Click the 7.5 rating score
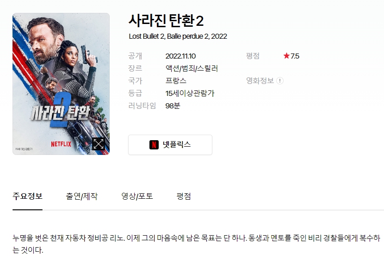 295,56
